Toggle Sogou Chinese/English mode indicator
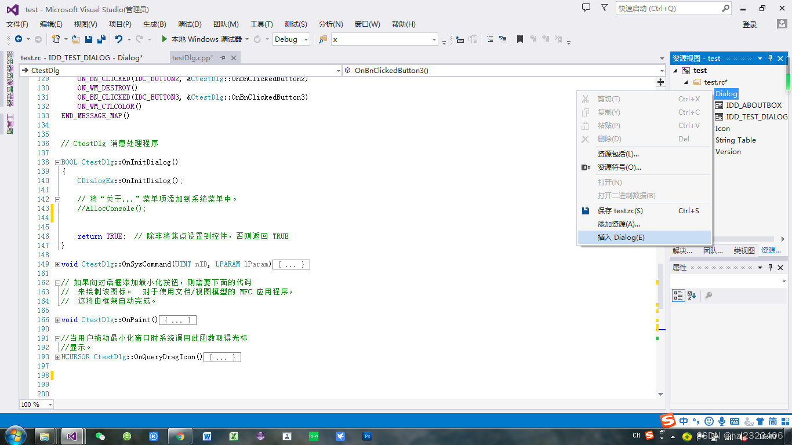 pyautogui.click(x=684, y=421)
